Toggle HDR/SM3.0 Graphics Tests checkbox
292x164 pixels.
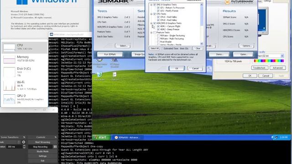pos(155,23)
